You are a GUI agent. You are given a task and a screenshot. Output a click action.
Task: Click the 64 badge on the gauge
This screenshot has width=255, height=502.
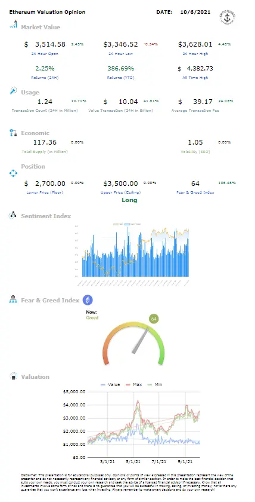tap(154, 319)
